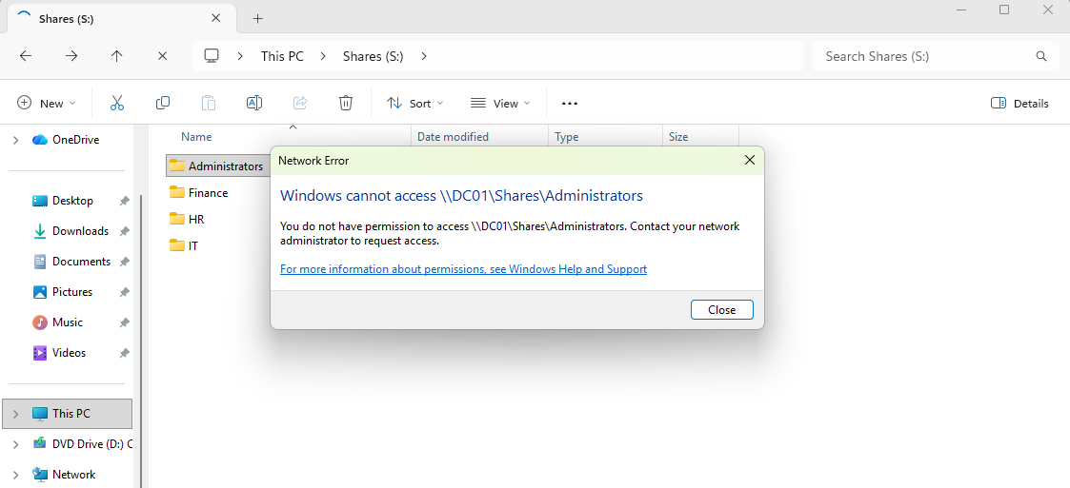Toggle the Details pane button
The height and width of the screenshot is (488, 1070).
pos(1020,103)
